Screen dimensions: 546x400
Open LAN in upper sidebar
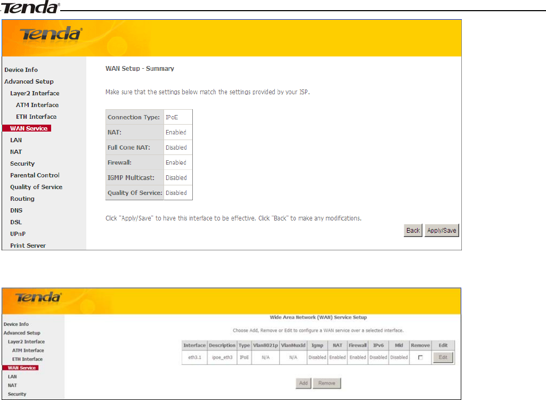pyautogui.click(x=16, y=140)
